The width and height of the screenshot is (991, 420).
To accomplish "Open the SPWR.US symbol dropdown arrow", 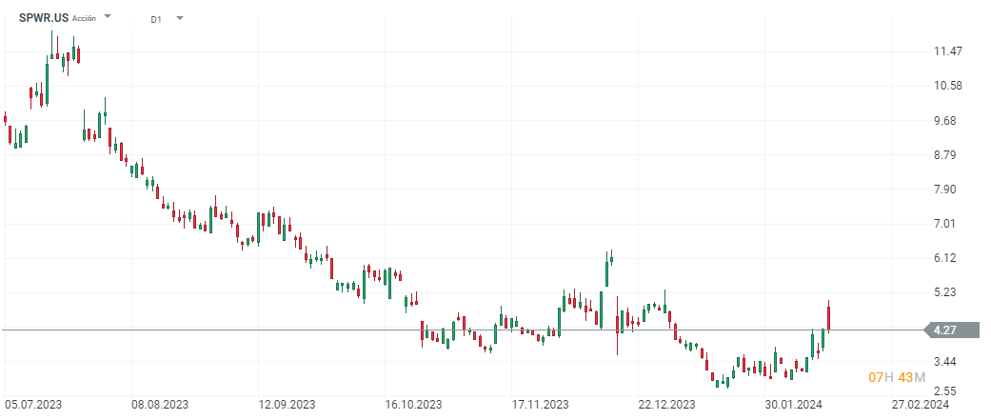I will point(108,16).
